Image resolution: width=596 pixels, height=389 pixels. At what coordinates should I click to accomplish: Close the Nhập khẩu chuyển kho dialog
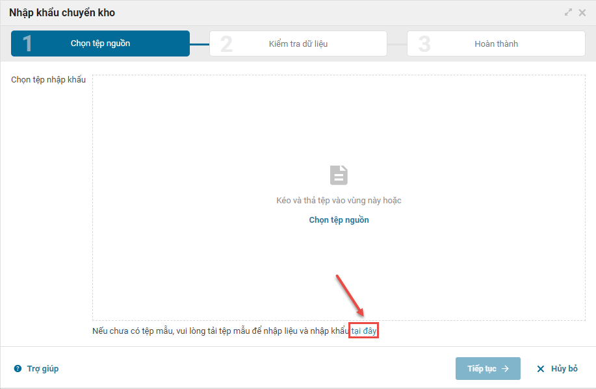(x=582, y=12)
